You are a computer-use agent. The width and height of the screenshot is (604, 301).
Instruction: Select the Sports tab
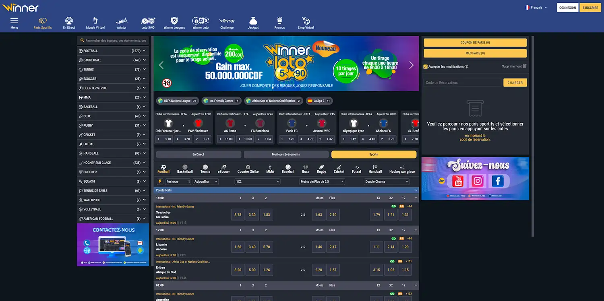(x=374, y=155)
